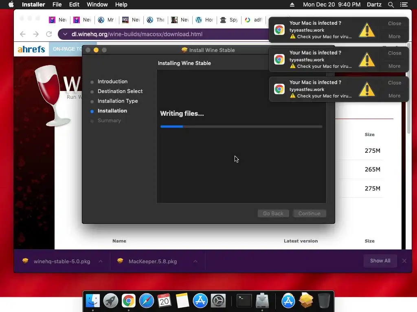Viewport: 417px width, 312px height.
Task: Click Chrome icon in third notification
Action: 279,89
